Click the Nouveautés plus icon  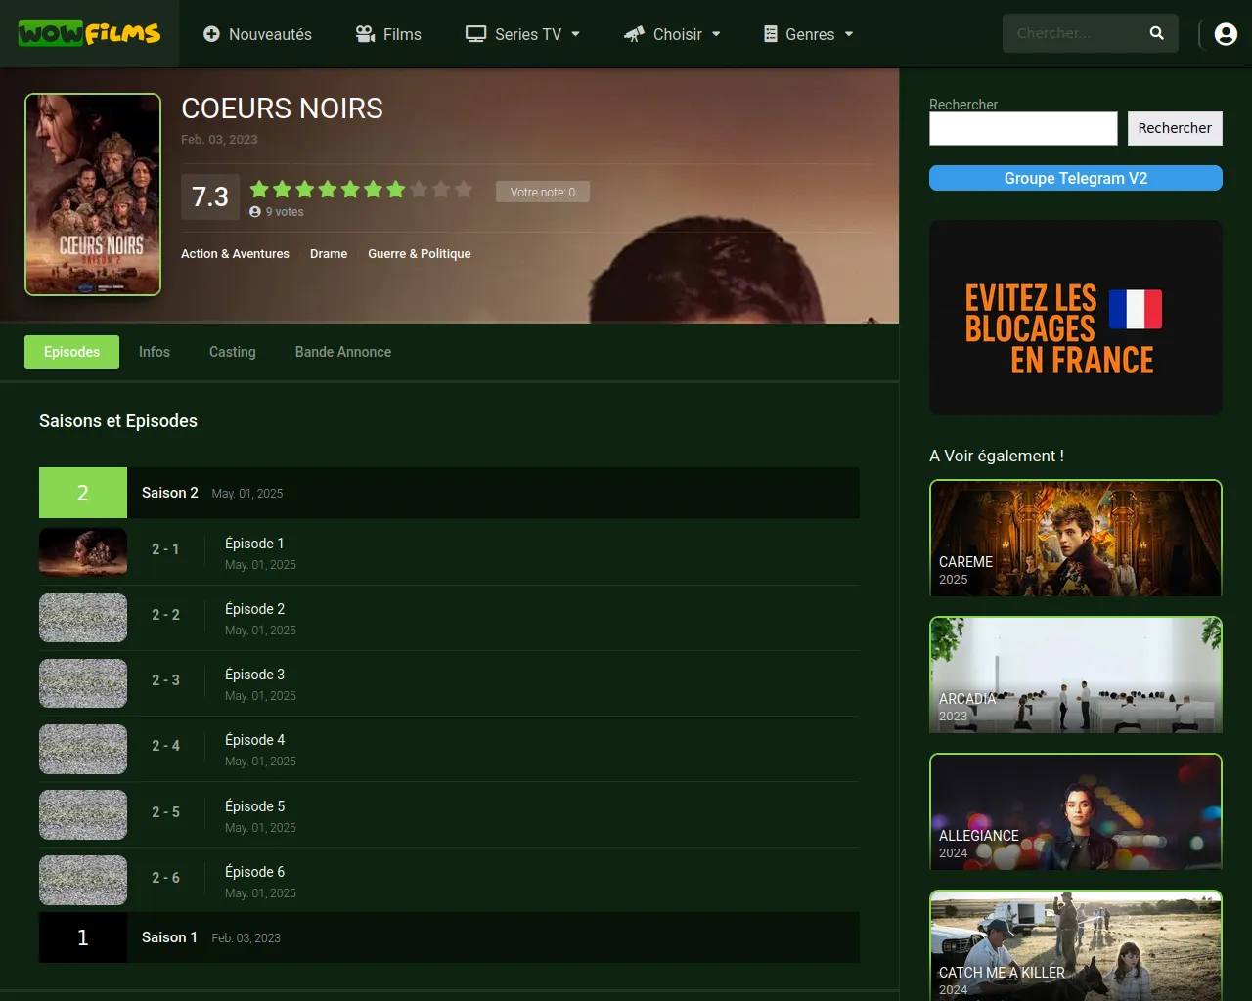[211, 34]
